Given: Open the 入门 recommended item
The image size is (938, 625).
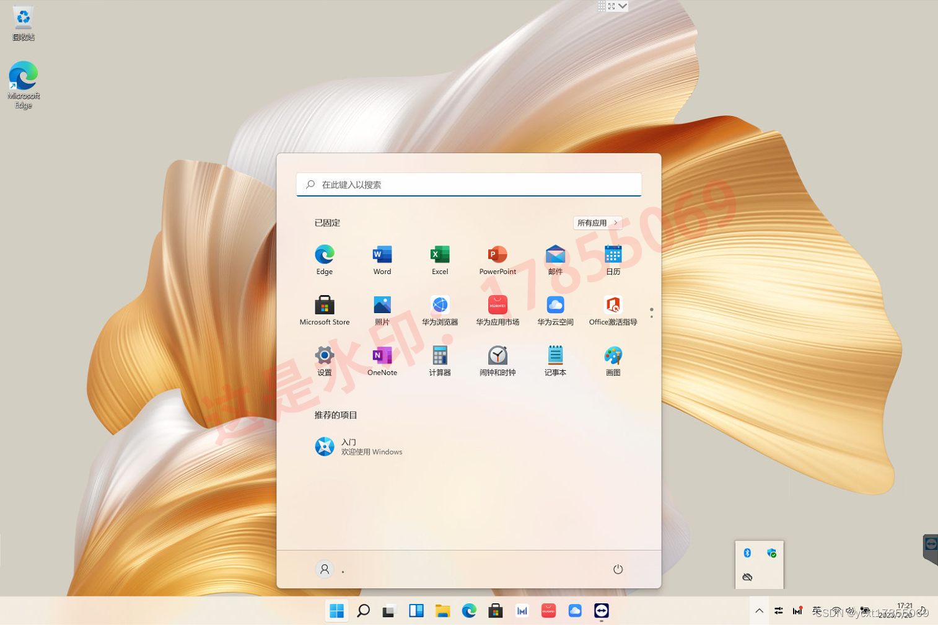Looking at the screenshot, I should [359, 446].
